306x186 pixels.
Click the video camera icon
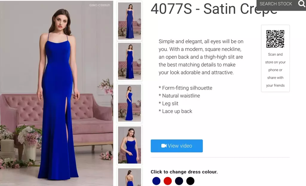click(164, 146)
